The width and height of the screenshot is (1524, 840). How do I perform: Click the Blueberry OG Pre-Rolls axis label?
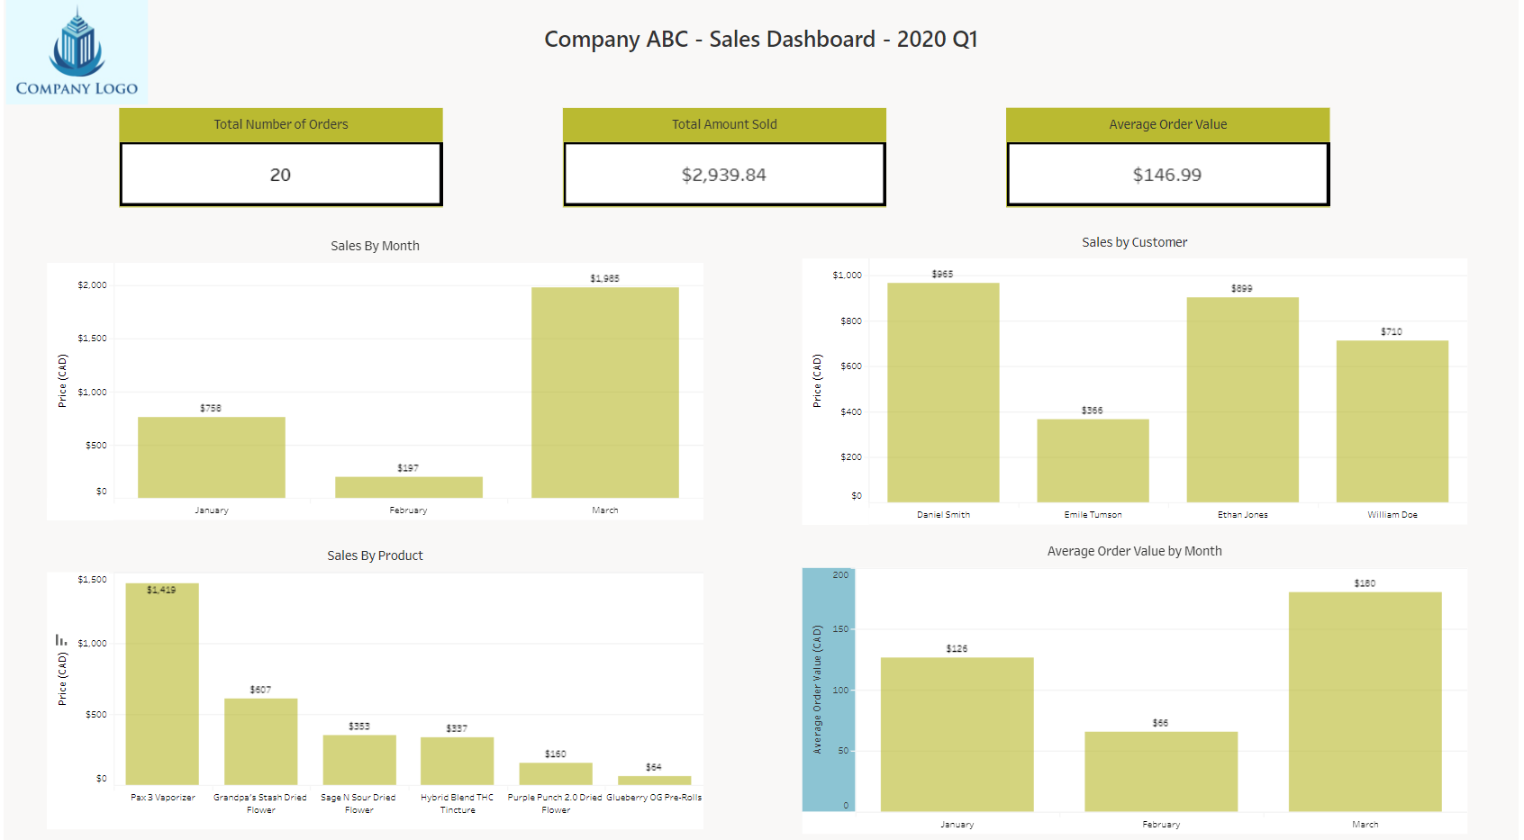(x=654, y=798)
